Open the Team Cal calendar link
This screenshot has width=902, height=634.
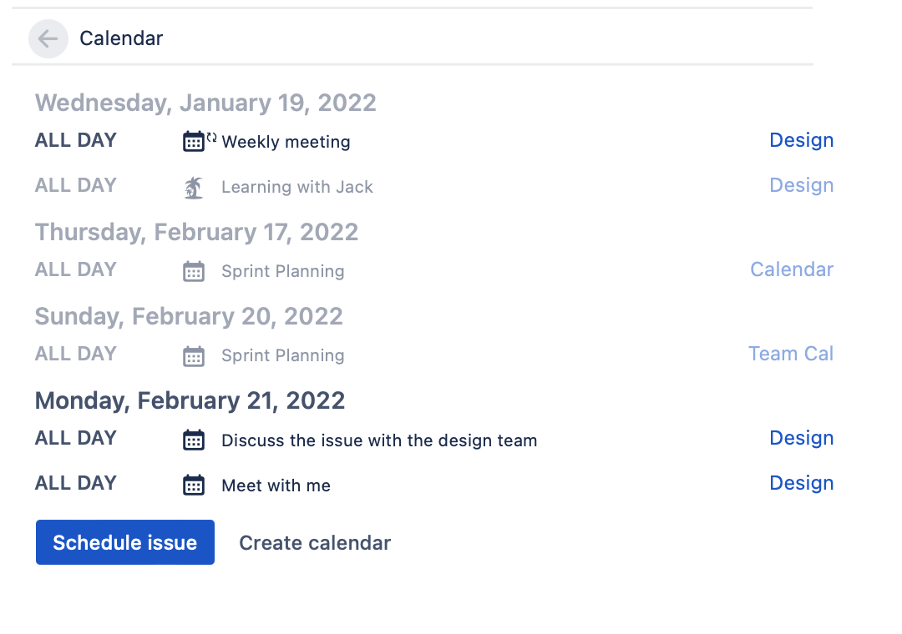pos(790,353)
